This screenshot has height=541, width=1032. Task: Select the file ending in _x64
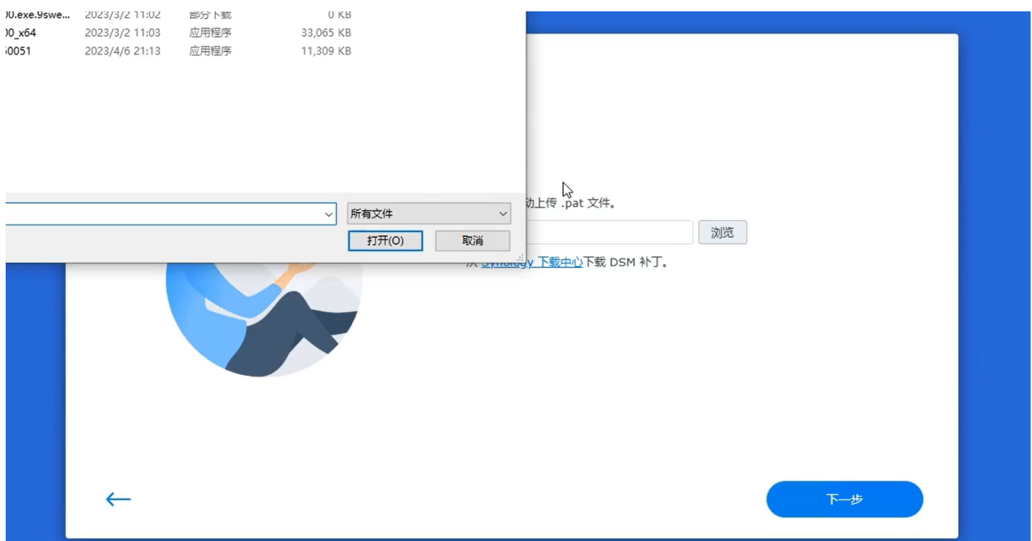tap(20, 33)
